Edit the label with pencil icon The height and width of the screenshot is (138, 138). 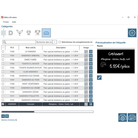tap(99, 78)
